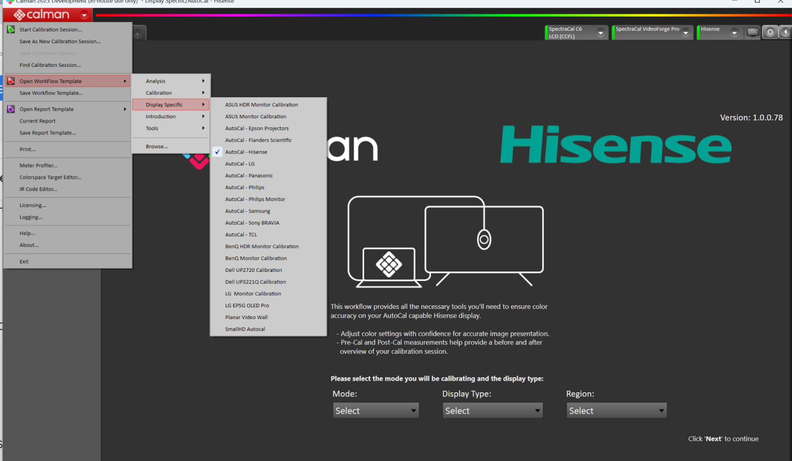Select BenQ HDR Monitor Calibration workflow
The height and width of the screenshot is (461, 792).
tap(268, 247)
